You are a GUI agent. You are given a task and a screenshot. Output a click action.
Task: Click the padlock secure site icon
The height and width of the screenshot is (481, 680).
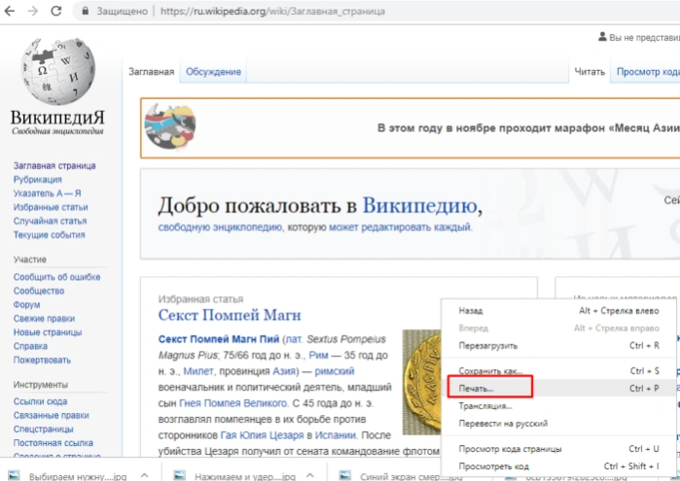pos(86,11)
